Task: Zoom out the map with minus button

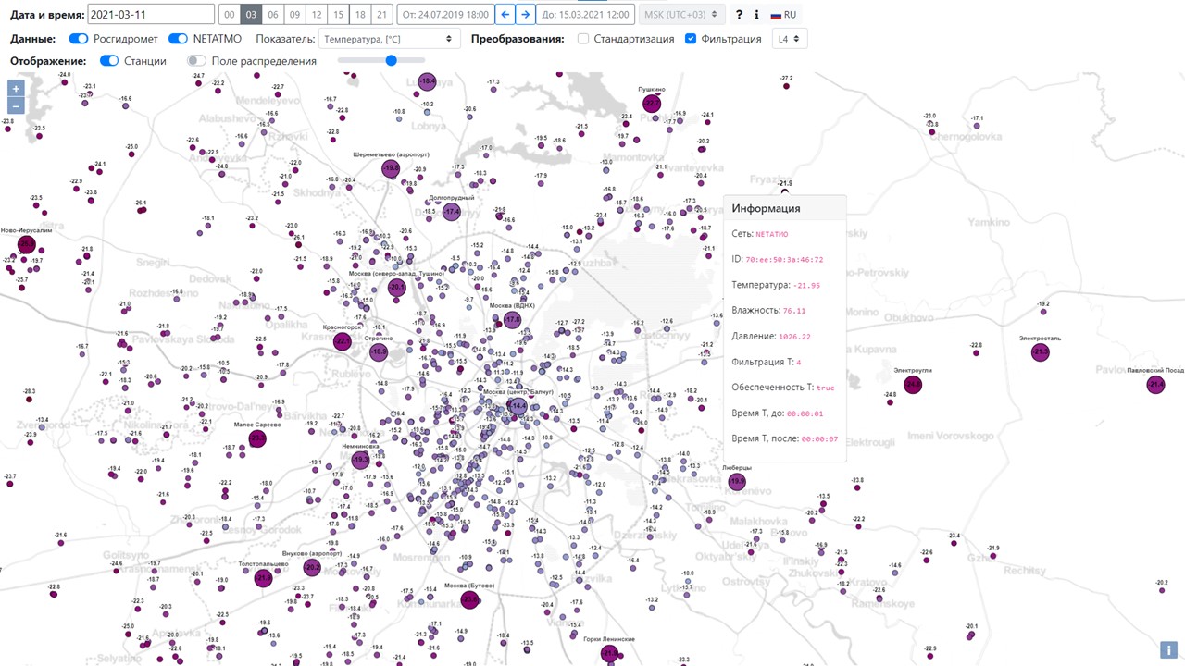Action: [x=16, y=105]
